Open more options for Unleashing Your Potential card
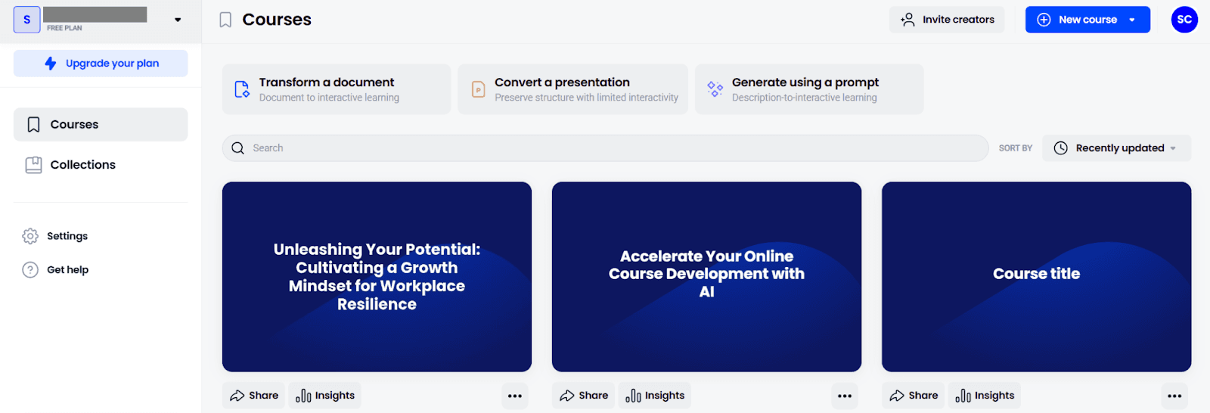Image resolution: width=1210 pixels, height=413 pixels. pos(514,396)
